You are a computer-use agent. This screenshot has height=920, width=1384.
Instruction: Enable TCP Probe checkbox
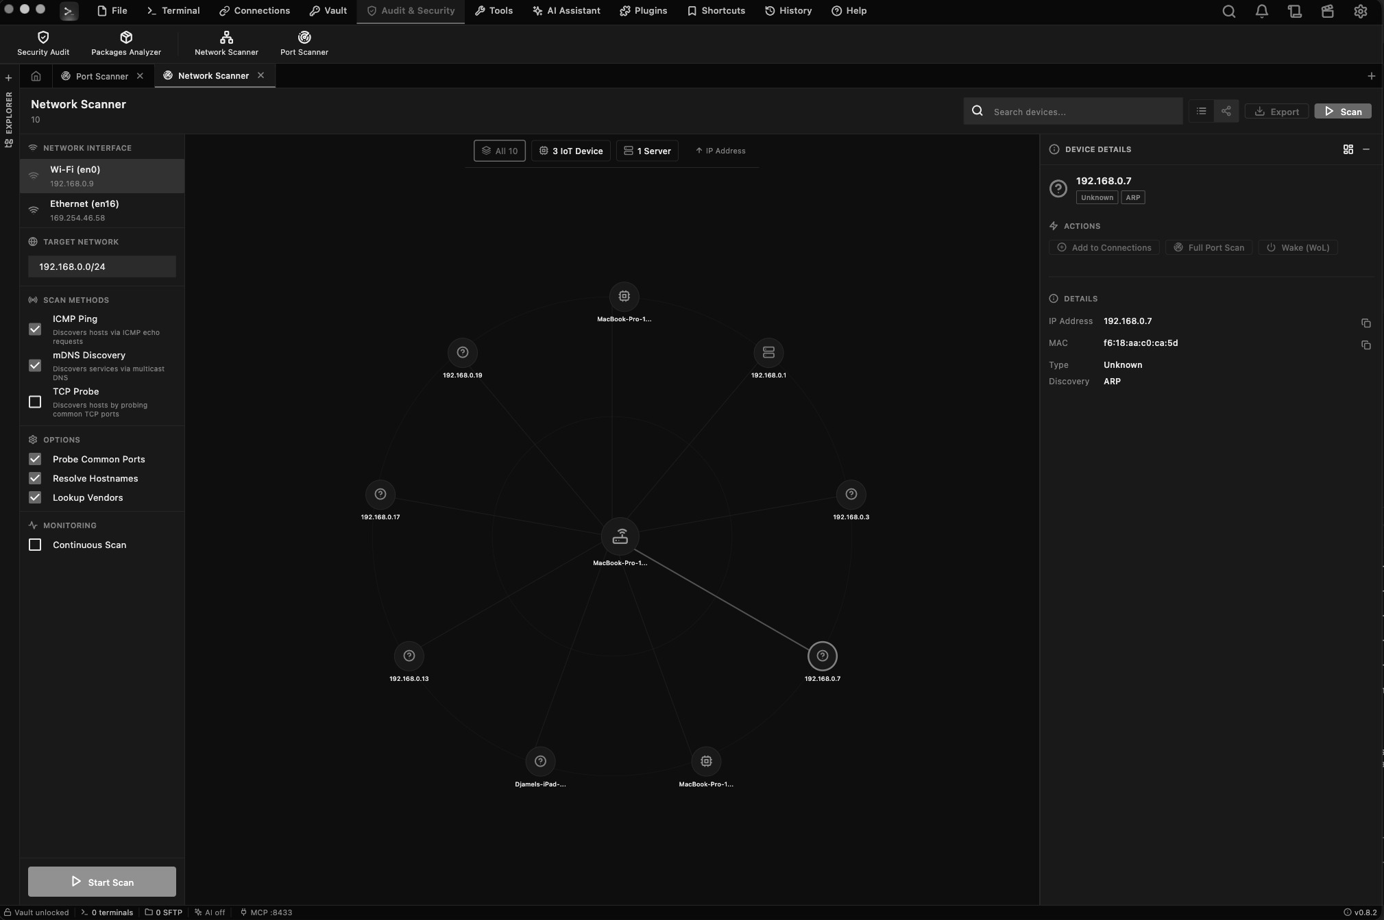35,402
